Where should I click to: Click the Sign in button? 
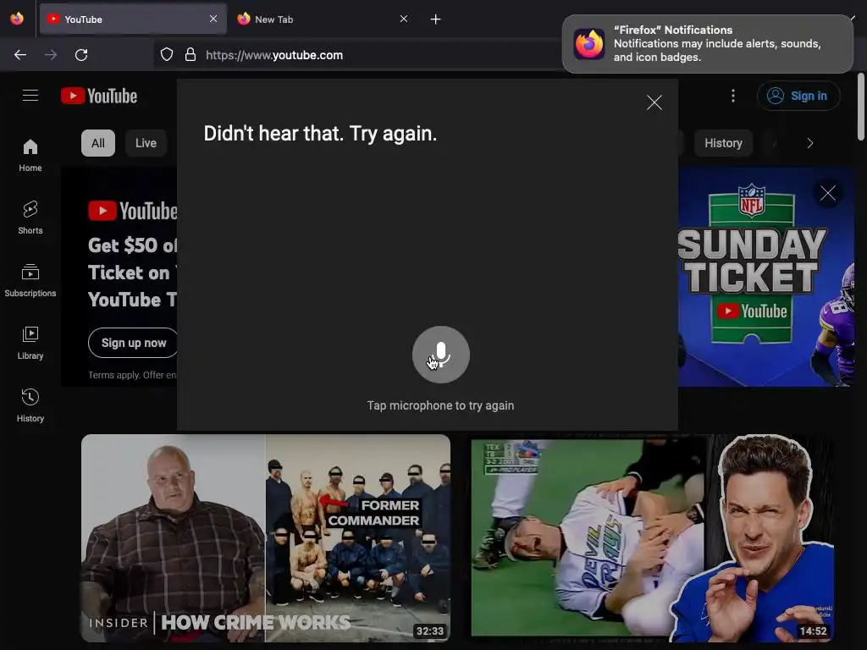(x=798, y=96)
